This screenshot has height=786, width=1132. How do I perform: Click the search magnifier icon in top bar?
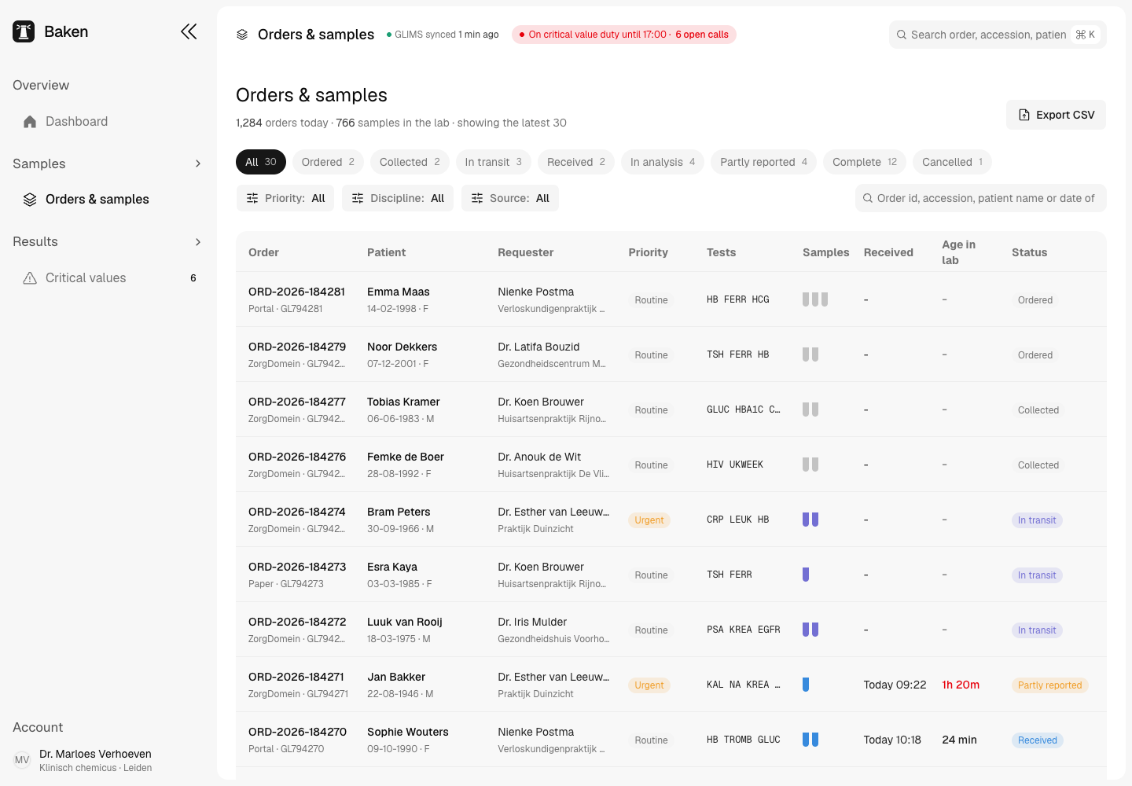click(x=902, y=35)
